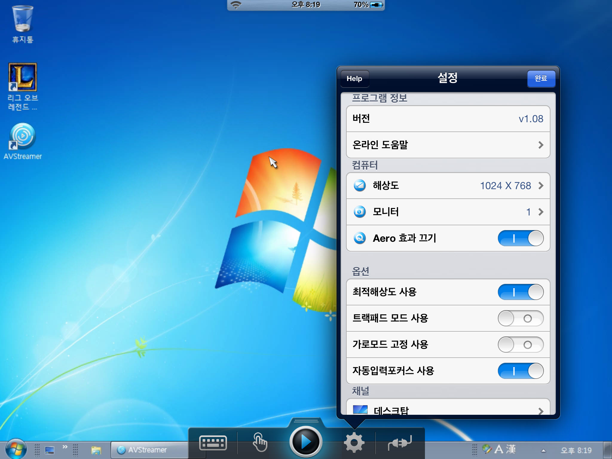Click the IME 'A' input mode indicator

[x=499, y=449]
